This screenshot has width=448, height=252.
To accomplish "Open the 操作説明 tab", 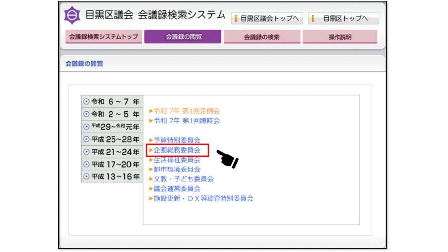I will pos(340,37).
